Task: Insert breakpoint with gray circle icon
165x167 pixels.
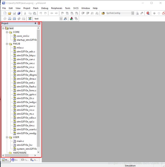Action: click(154, 13)
